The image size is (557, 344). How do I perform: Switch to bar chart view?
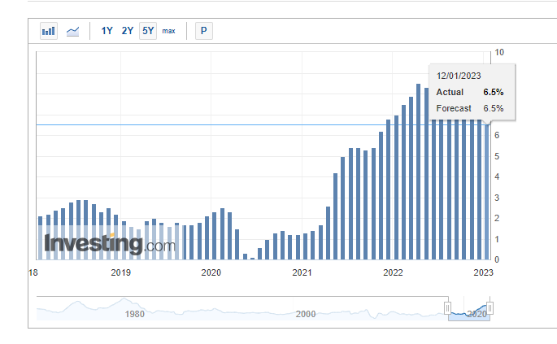(49, 31)
